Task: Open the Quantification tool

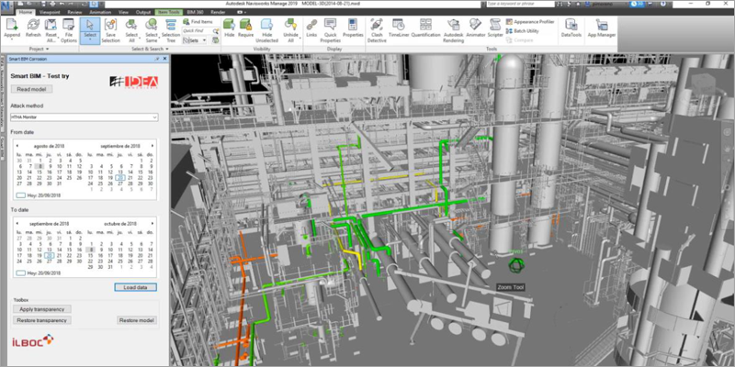Action: (425, 26)
